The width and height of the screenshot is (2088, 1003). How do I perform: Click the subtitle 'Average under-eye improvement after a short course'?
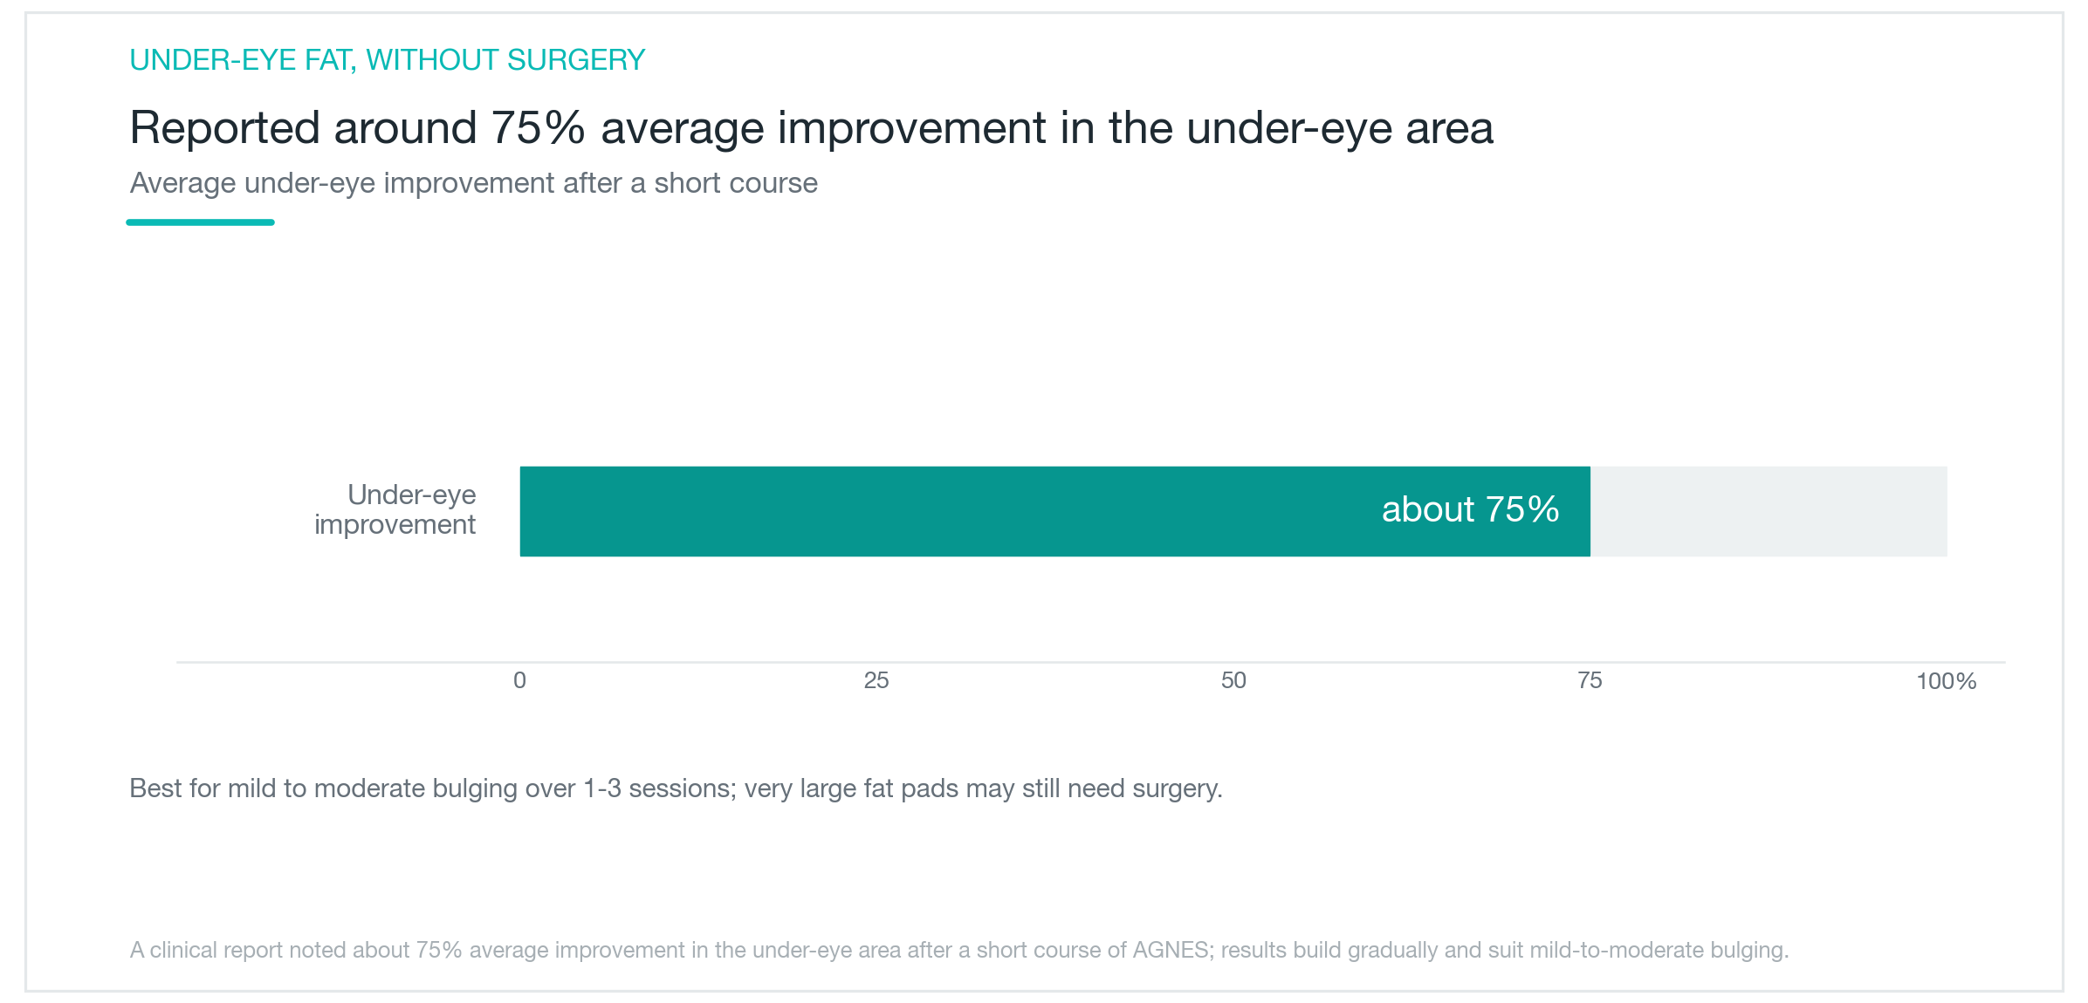tap(474, 183)
